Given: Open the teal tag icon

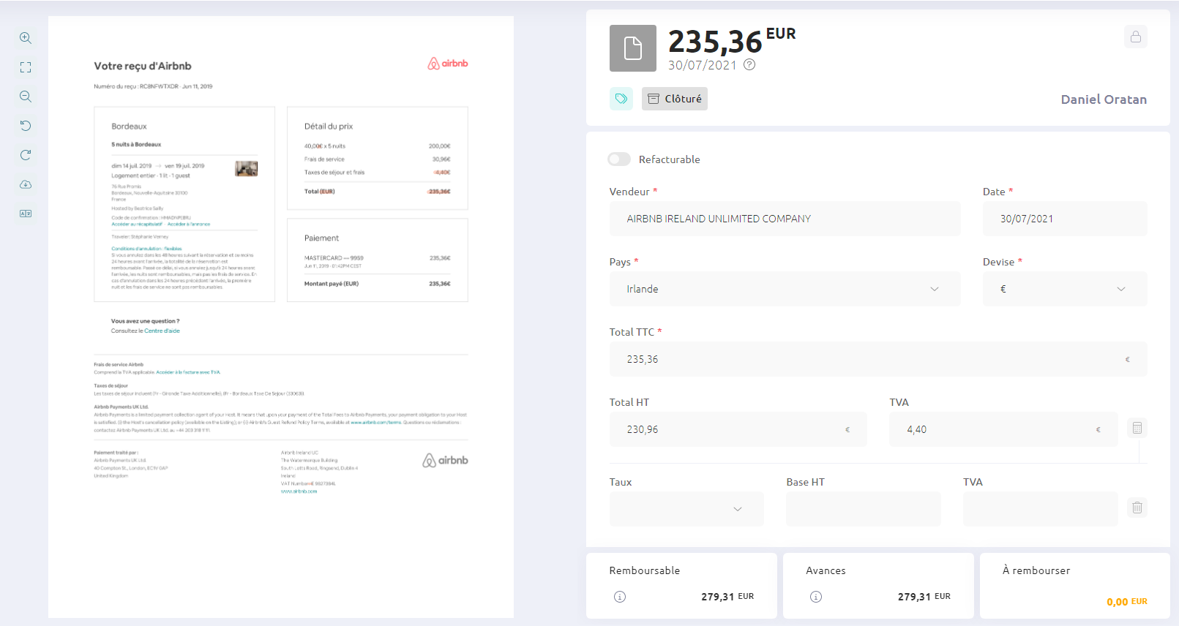Looking at the screenshot, I should [621, 99].
